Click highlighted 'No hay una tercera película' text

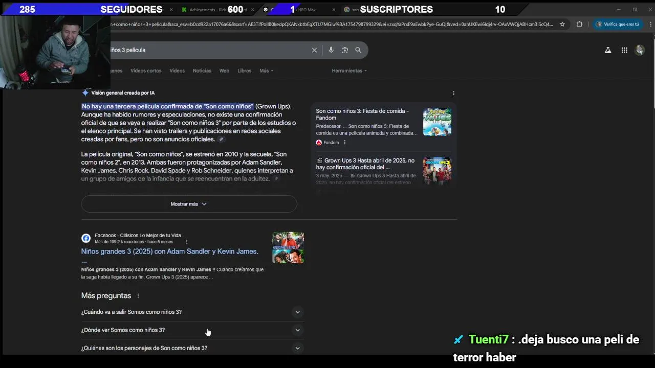click(x=167, y=106)
